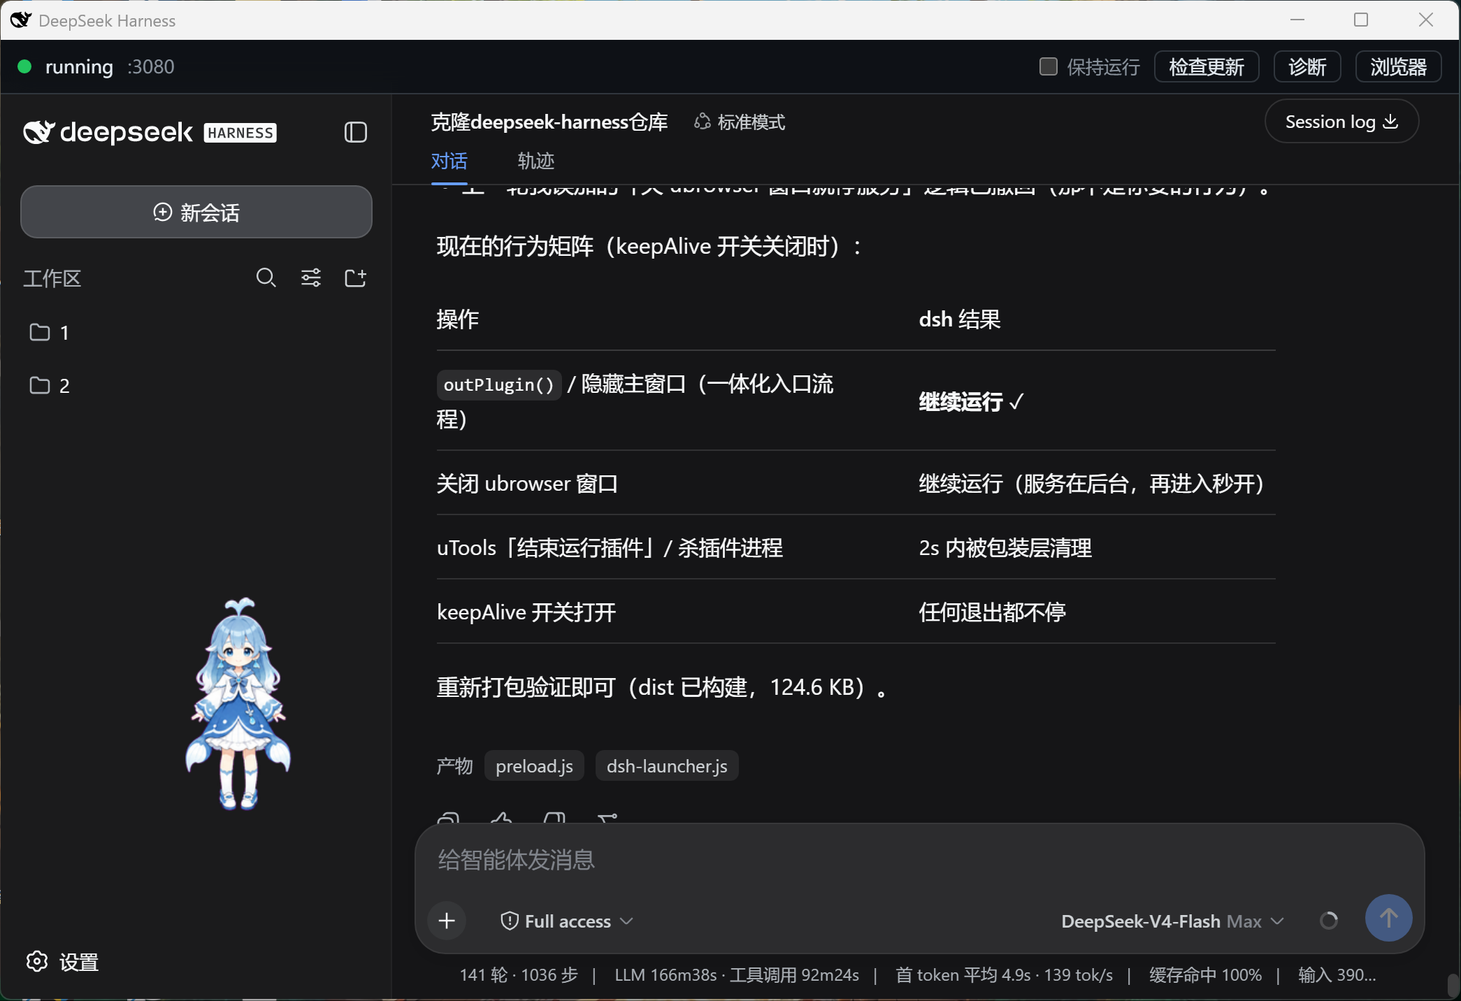Search the 工作区 workspace list
Viewport: 1461px width, 1001px height.
266,278
